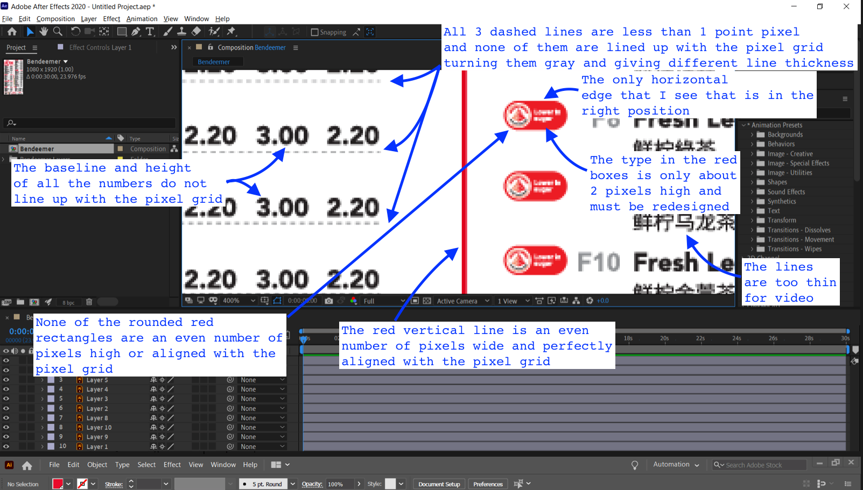Open the Animation menu

(142, 18)
